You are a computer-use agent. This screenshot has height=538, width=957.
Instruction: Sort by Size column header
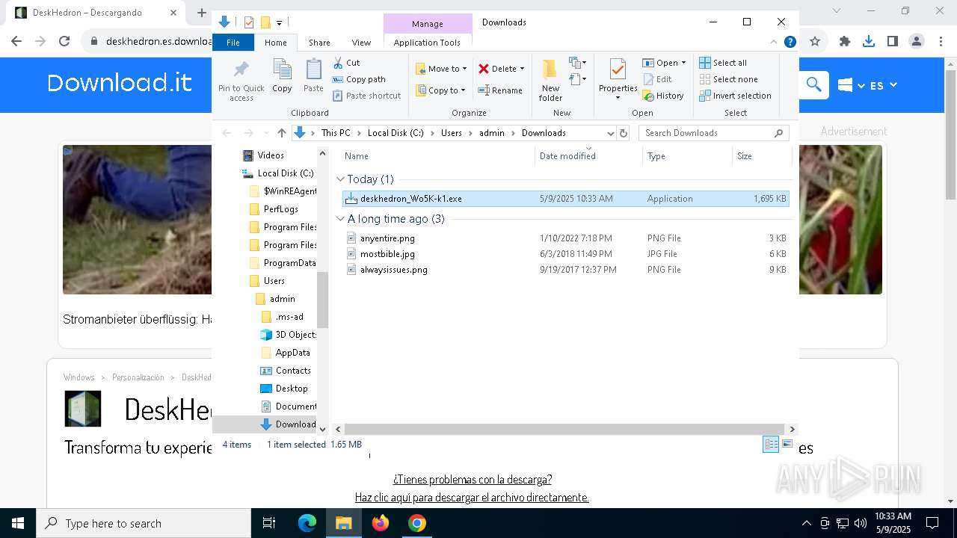[x=761, y=156]
